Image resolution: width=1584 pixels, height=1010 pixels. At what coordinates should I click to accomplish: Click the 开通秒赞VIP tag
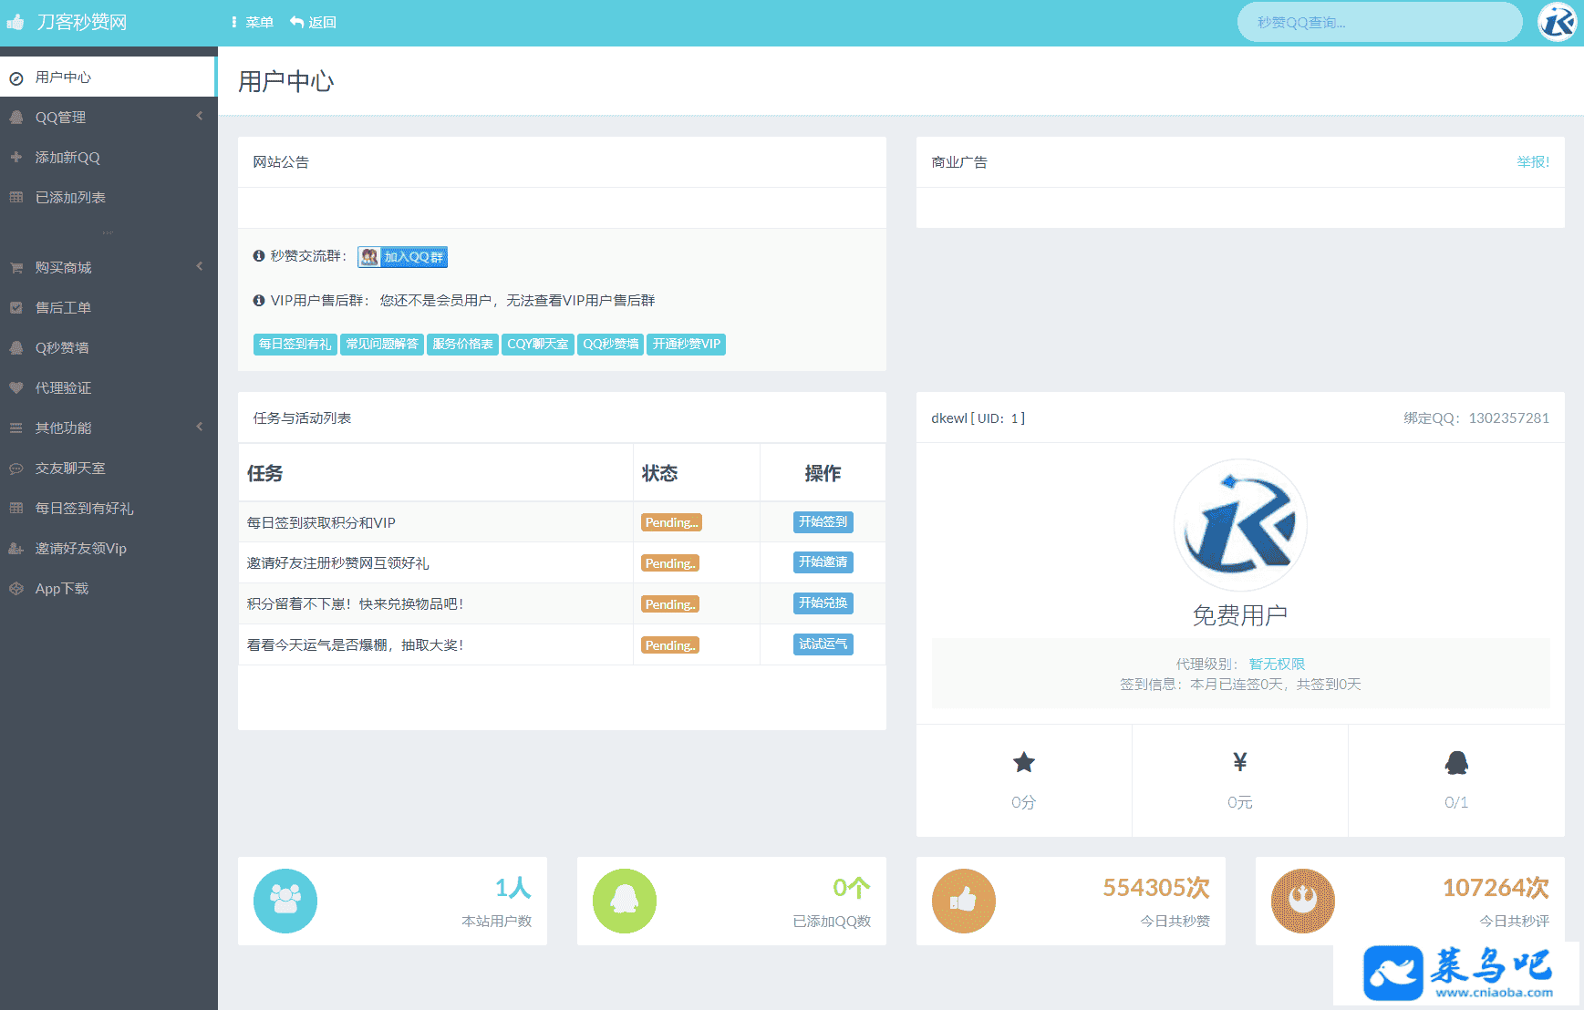click(x=686, y=344)
